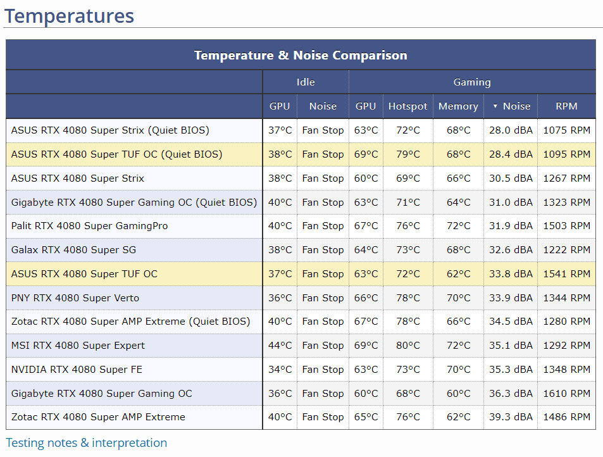Click the 31.0 dBA noise value

(x=511, y=203)
